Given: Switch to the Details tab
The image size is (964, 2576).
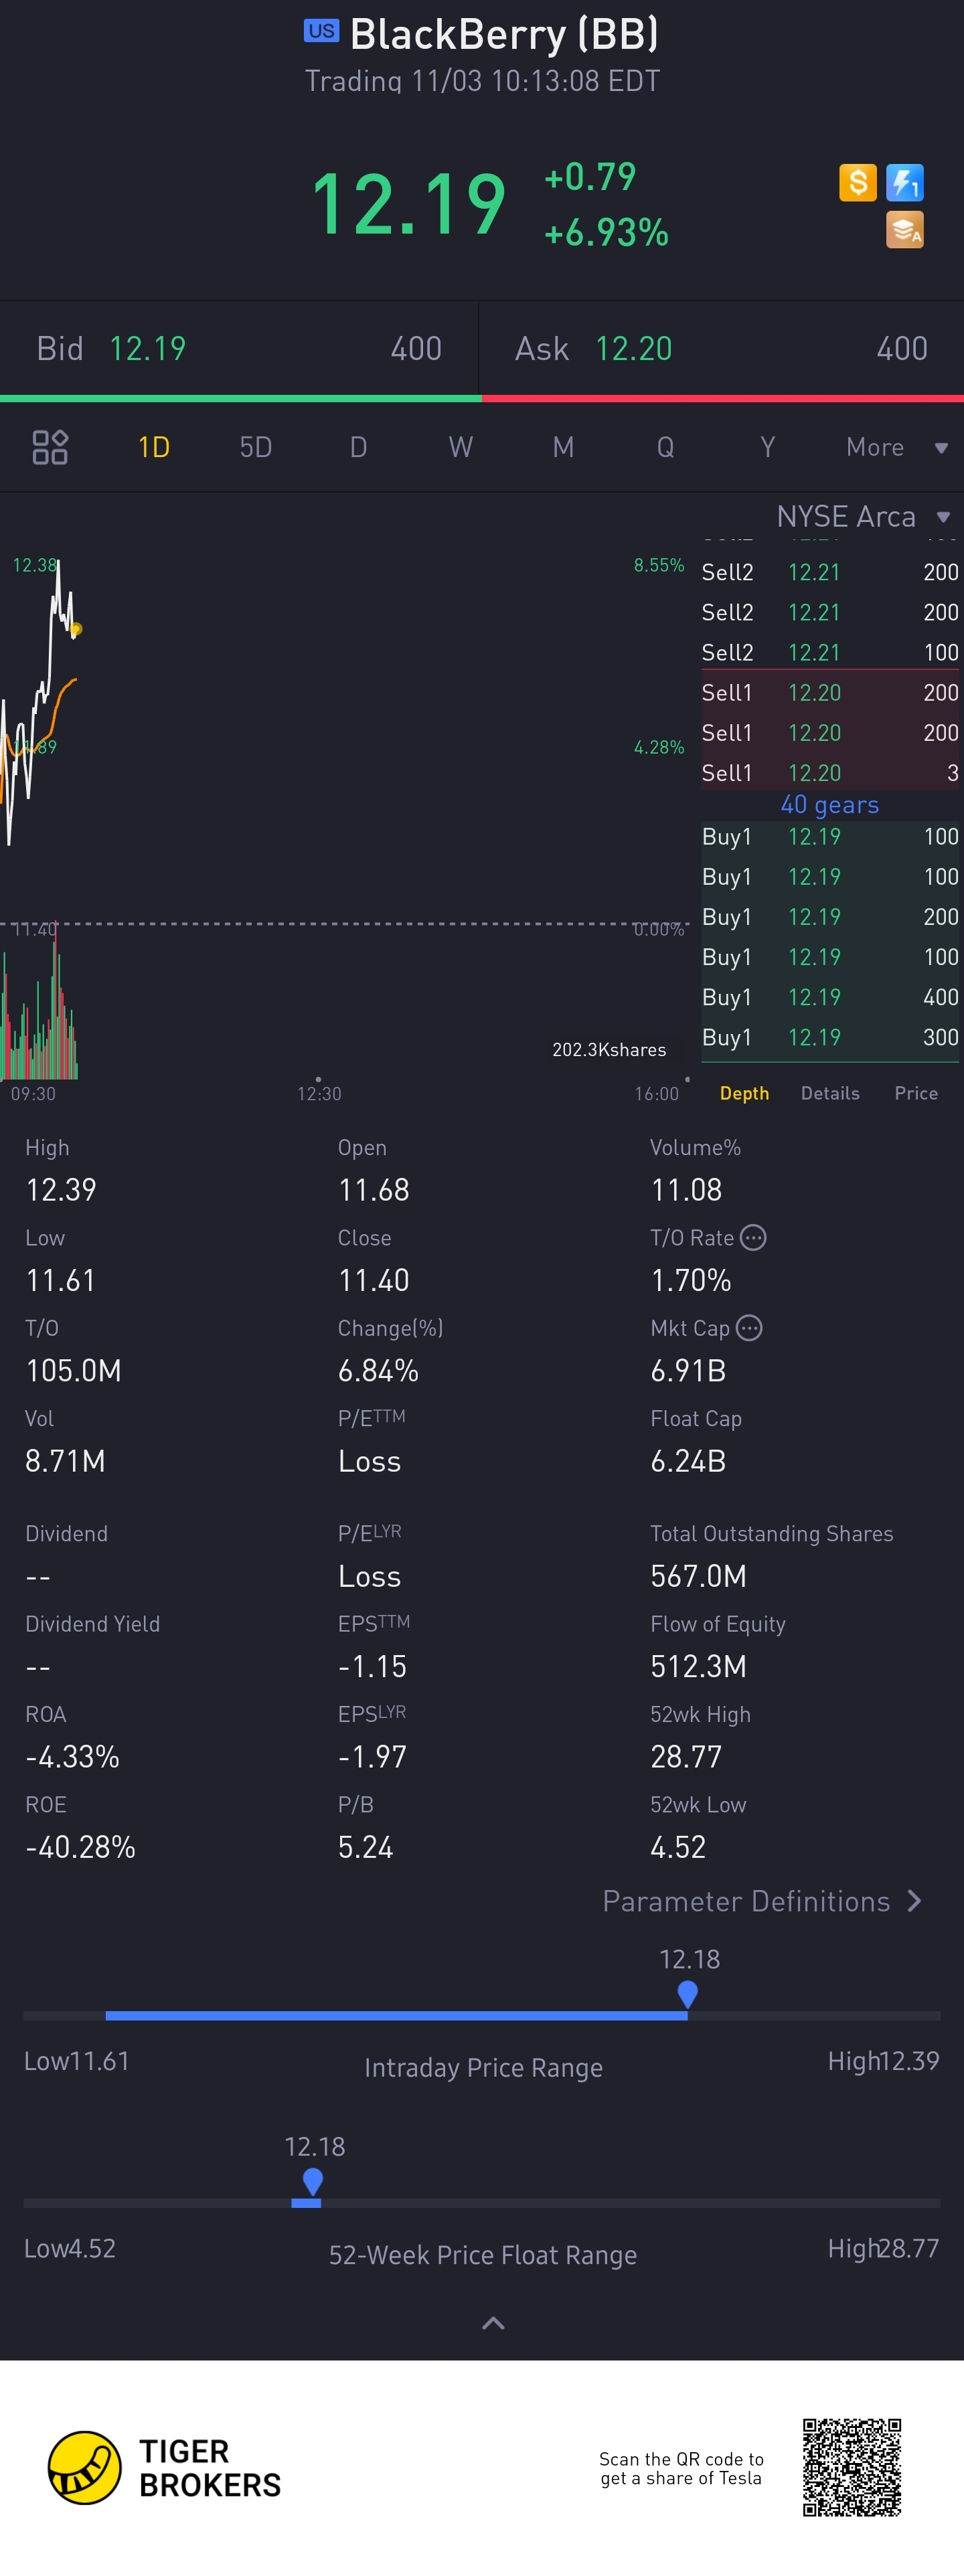Looking at the screenshot, I should [x=830, y=1093].
